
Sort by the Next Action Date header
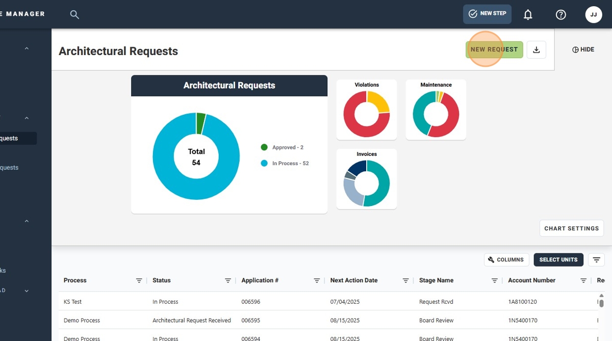click(x=354, y=280)
